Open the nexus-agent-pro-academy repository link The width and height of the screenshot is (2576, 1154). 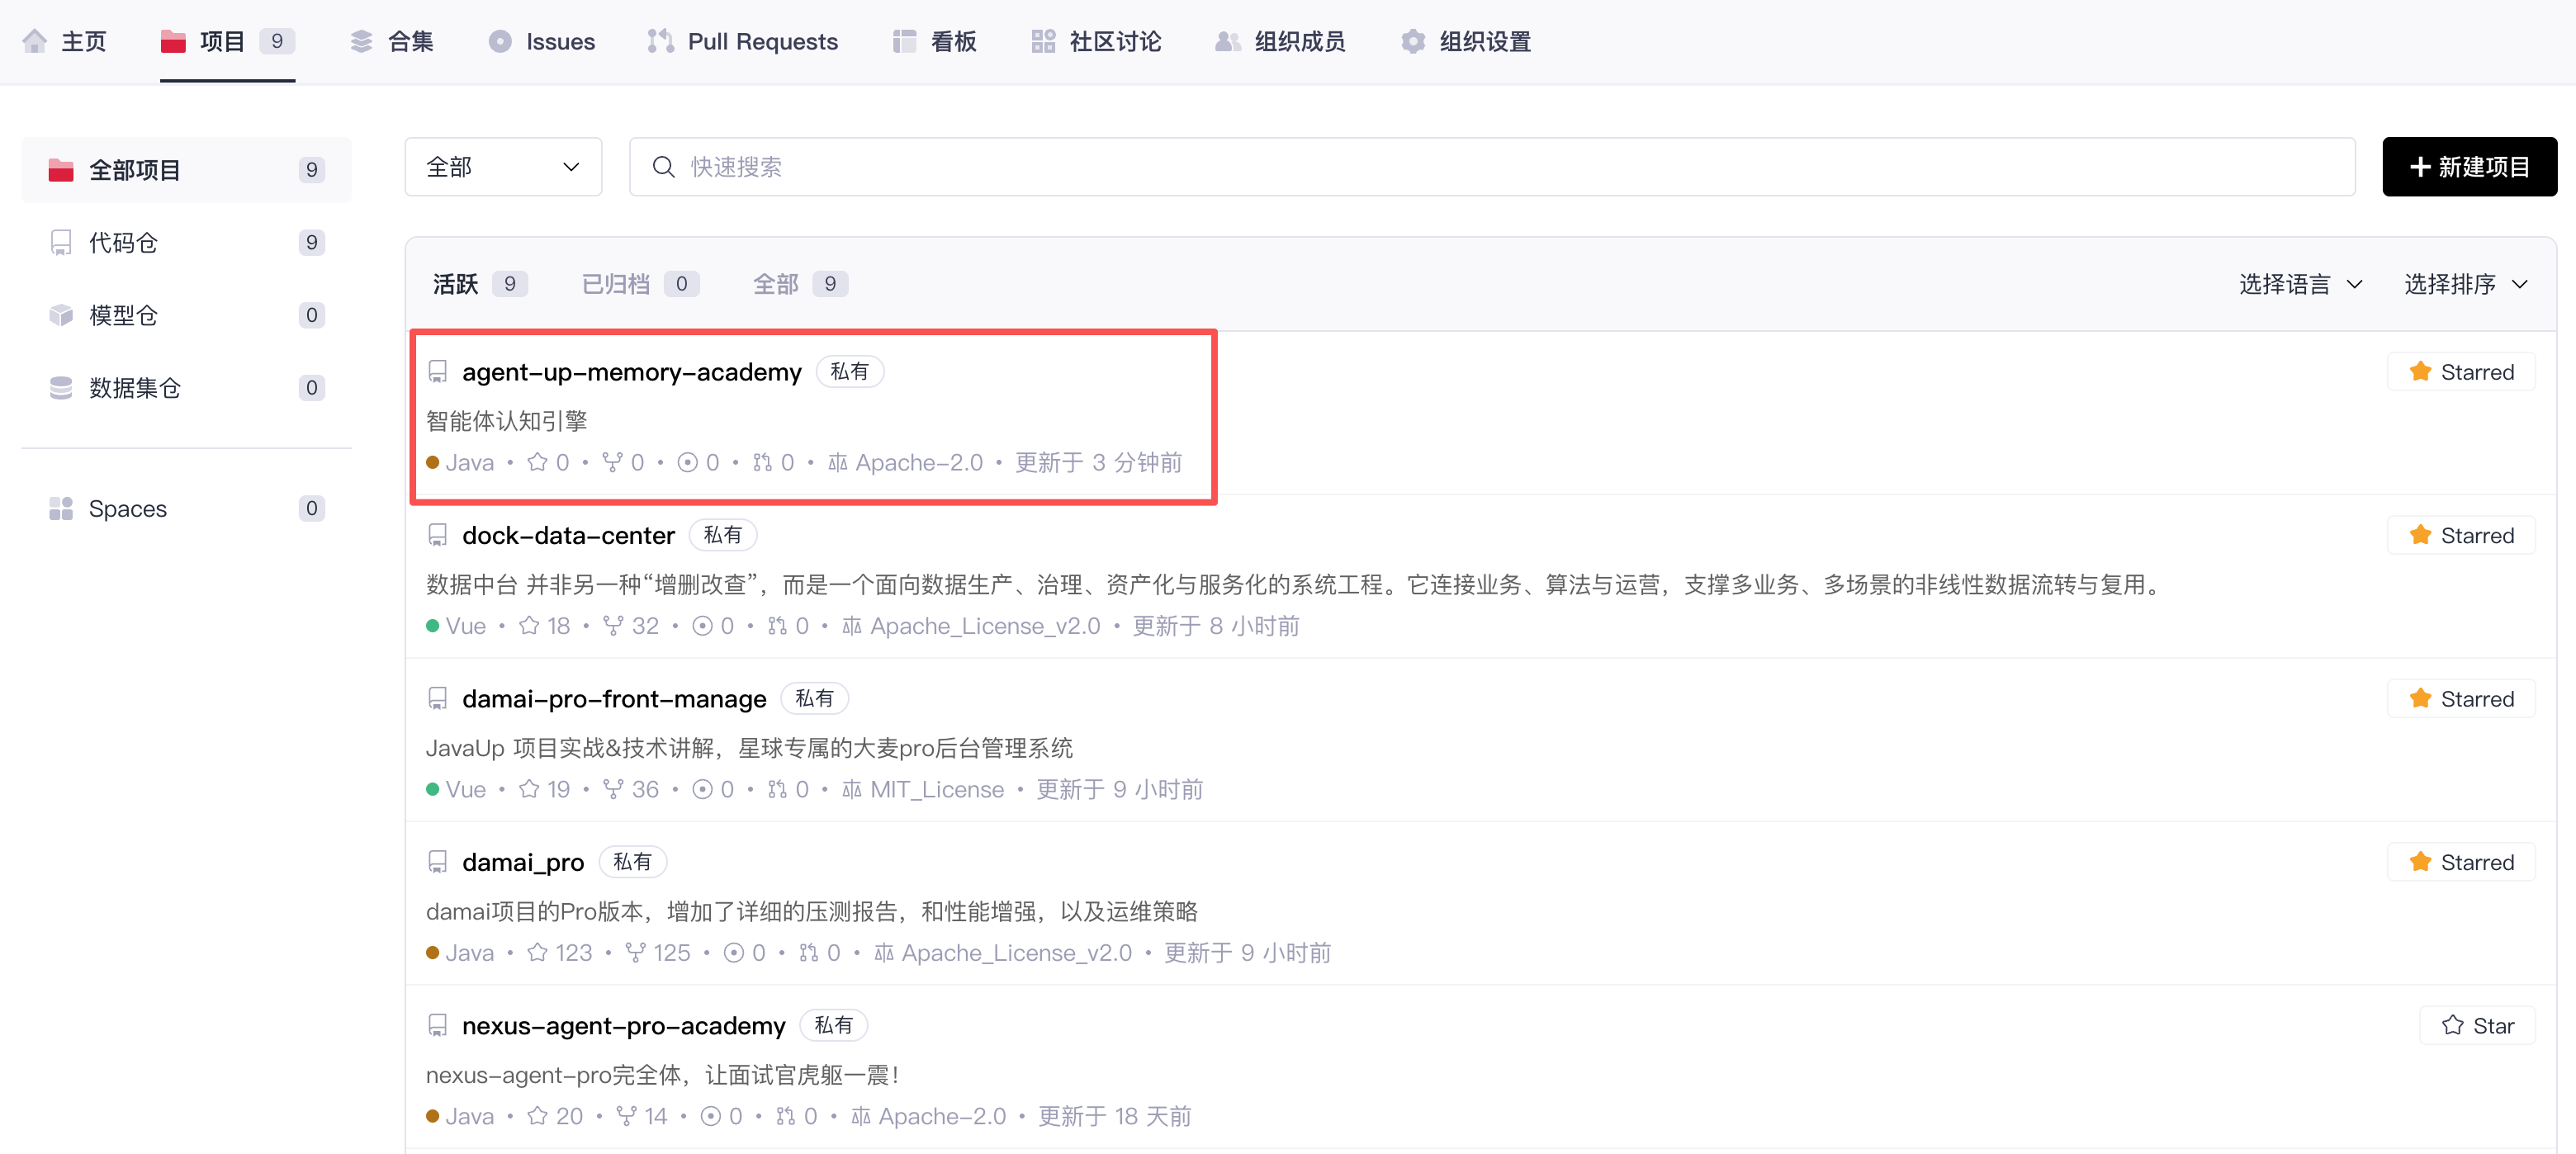[x=623, y=1026]
